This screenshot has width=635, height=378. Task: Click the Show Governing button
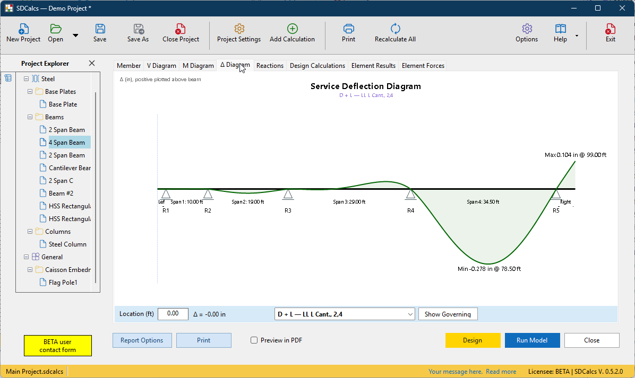pyautogui.click(x=448, y=314)
